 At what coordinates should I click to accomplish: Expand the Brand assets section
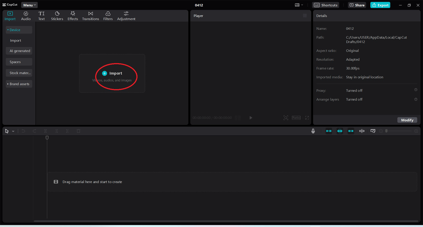(x=19, y=84)
